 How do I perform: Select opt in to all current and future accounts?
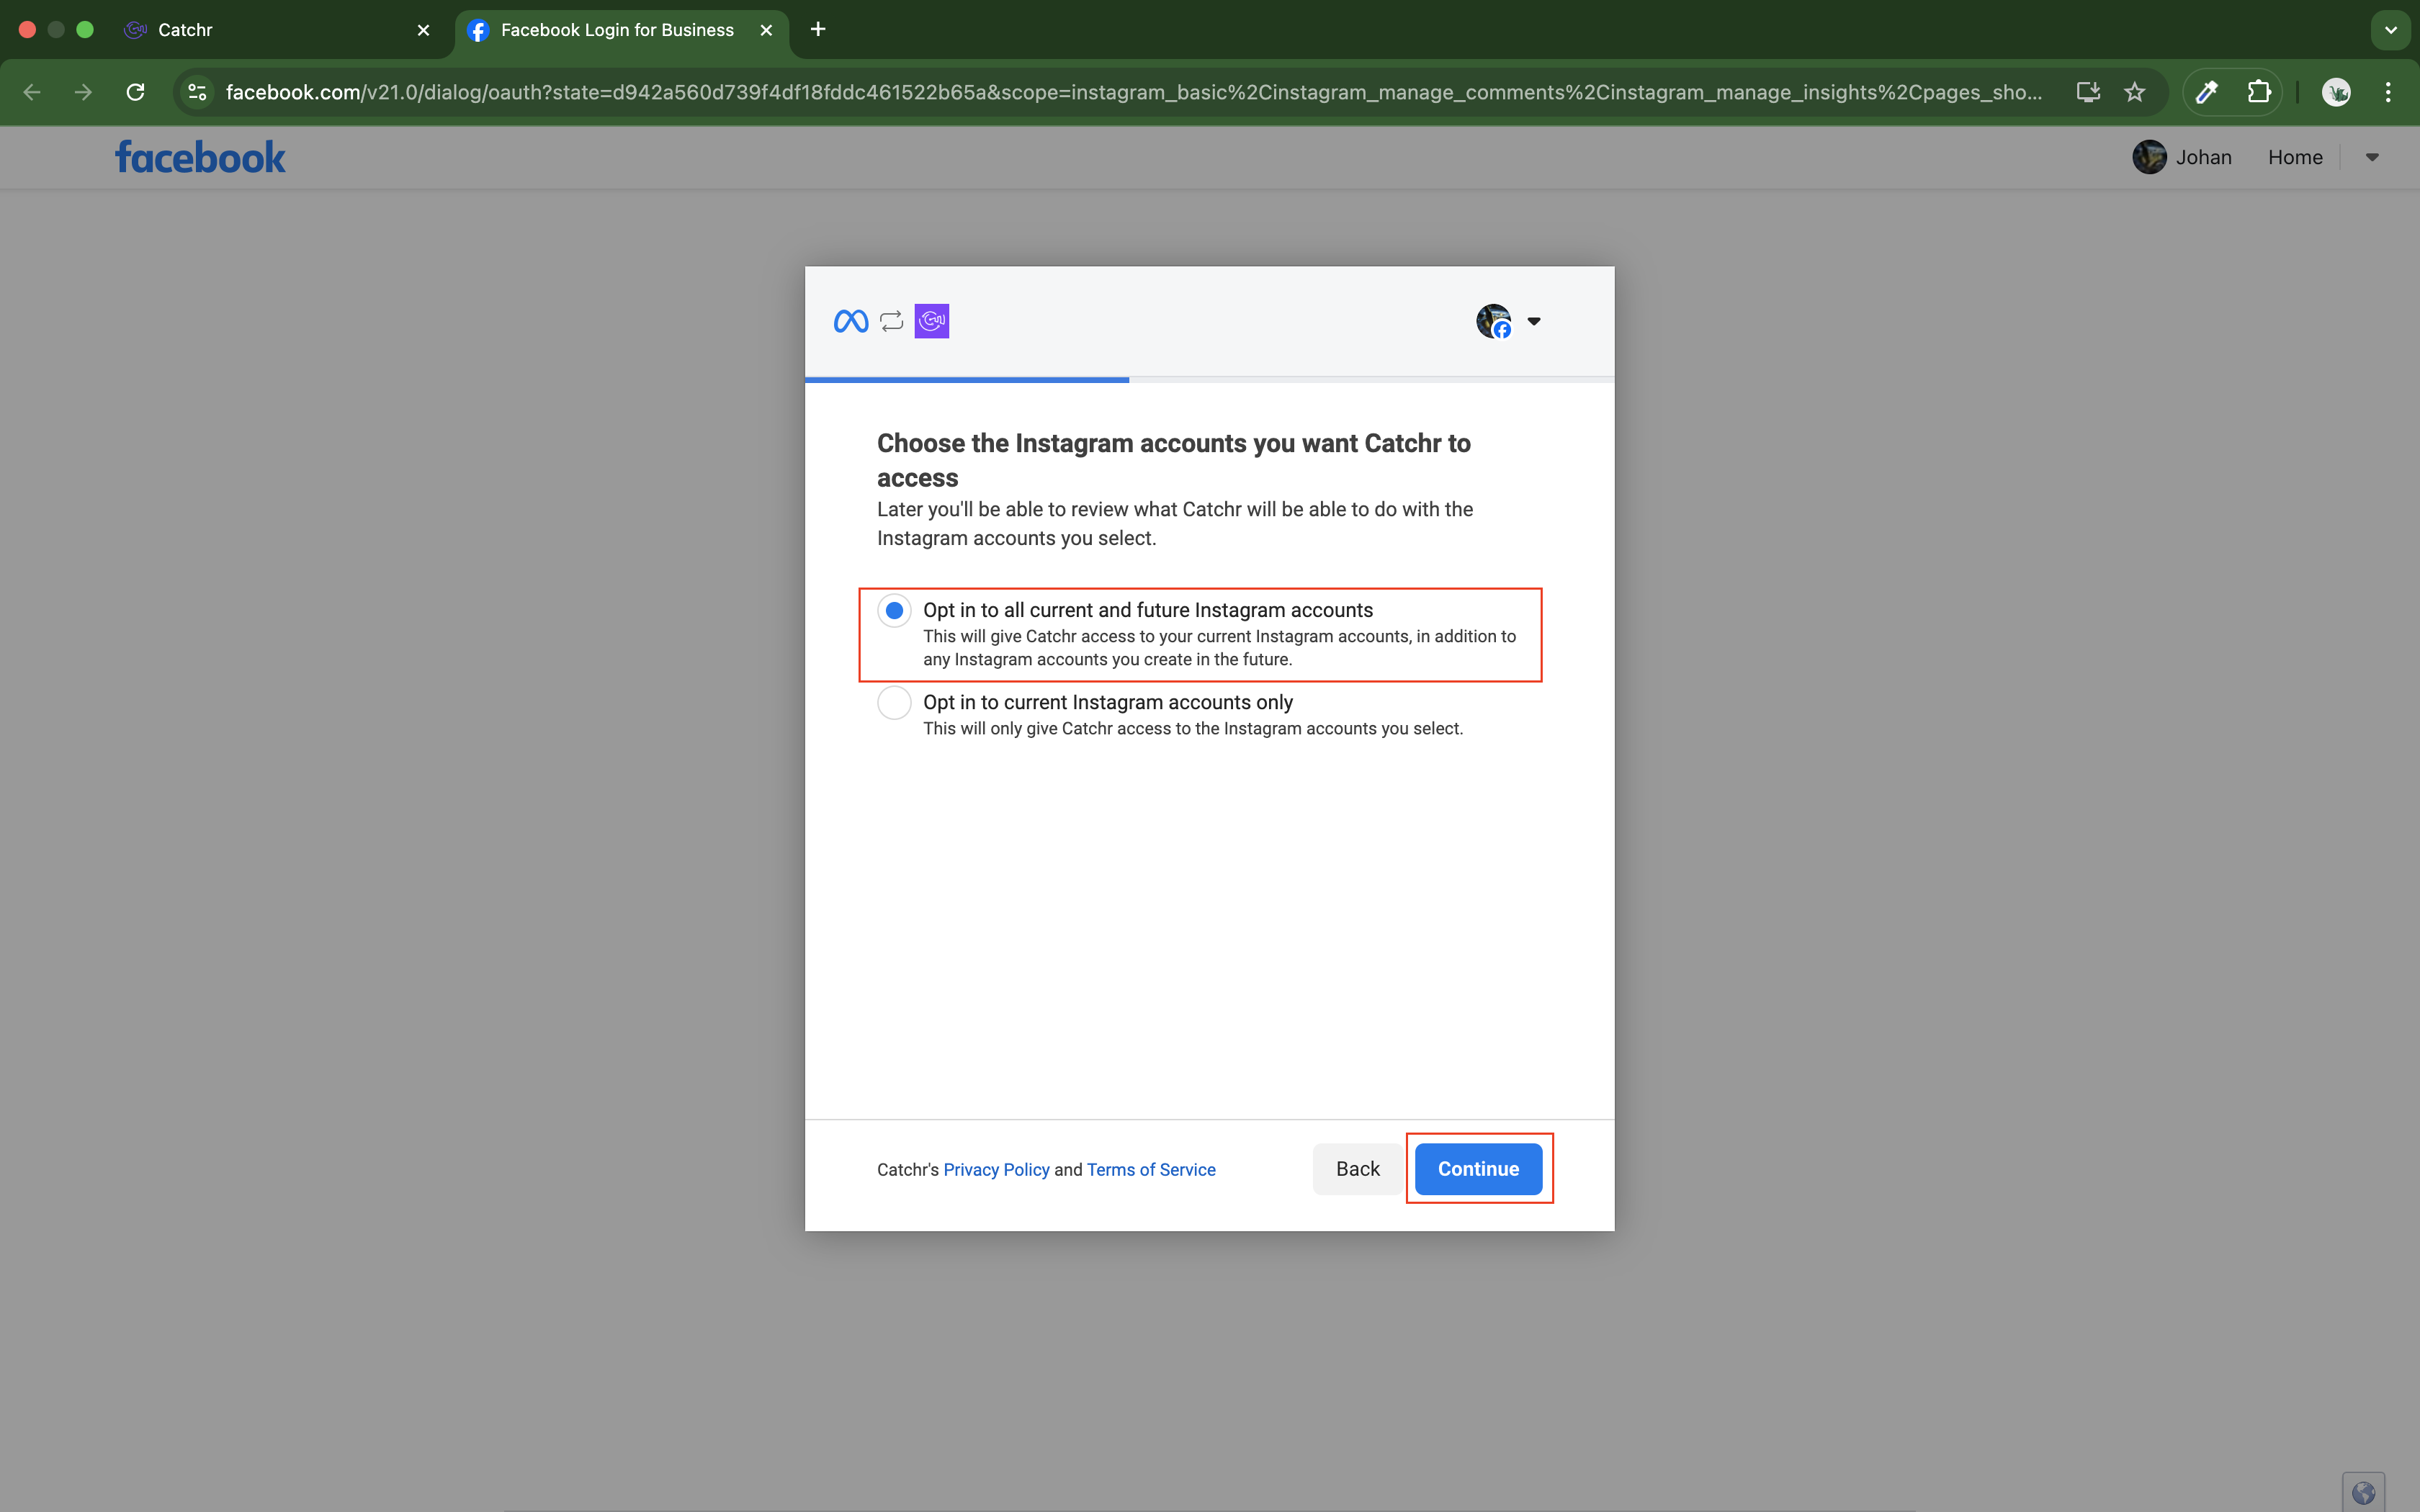(894, 610)
